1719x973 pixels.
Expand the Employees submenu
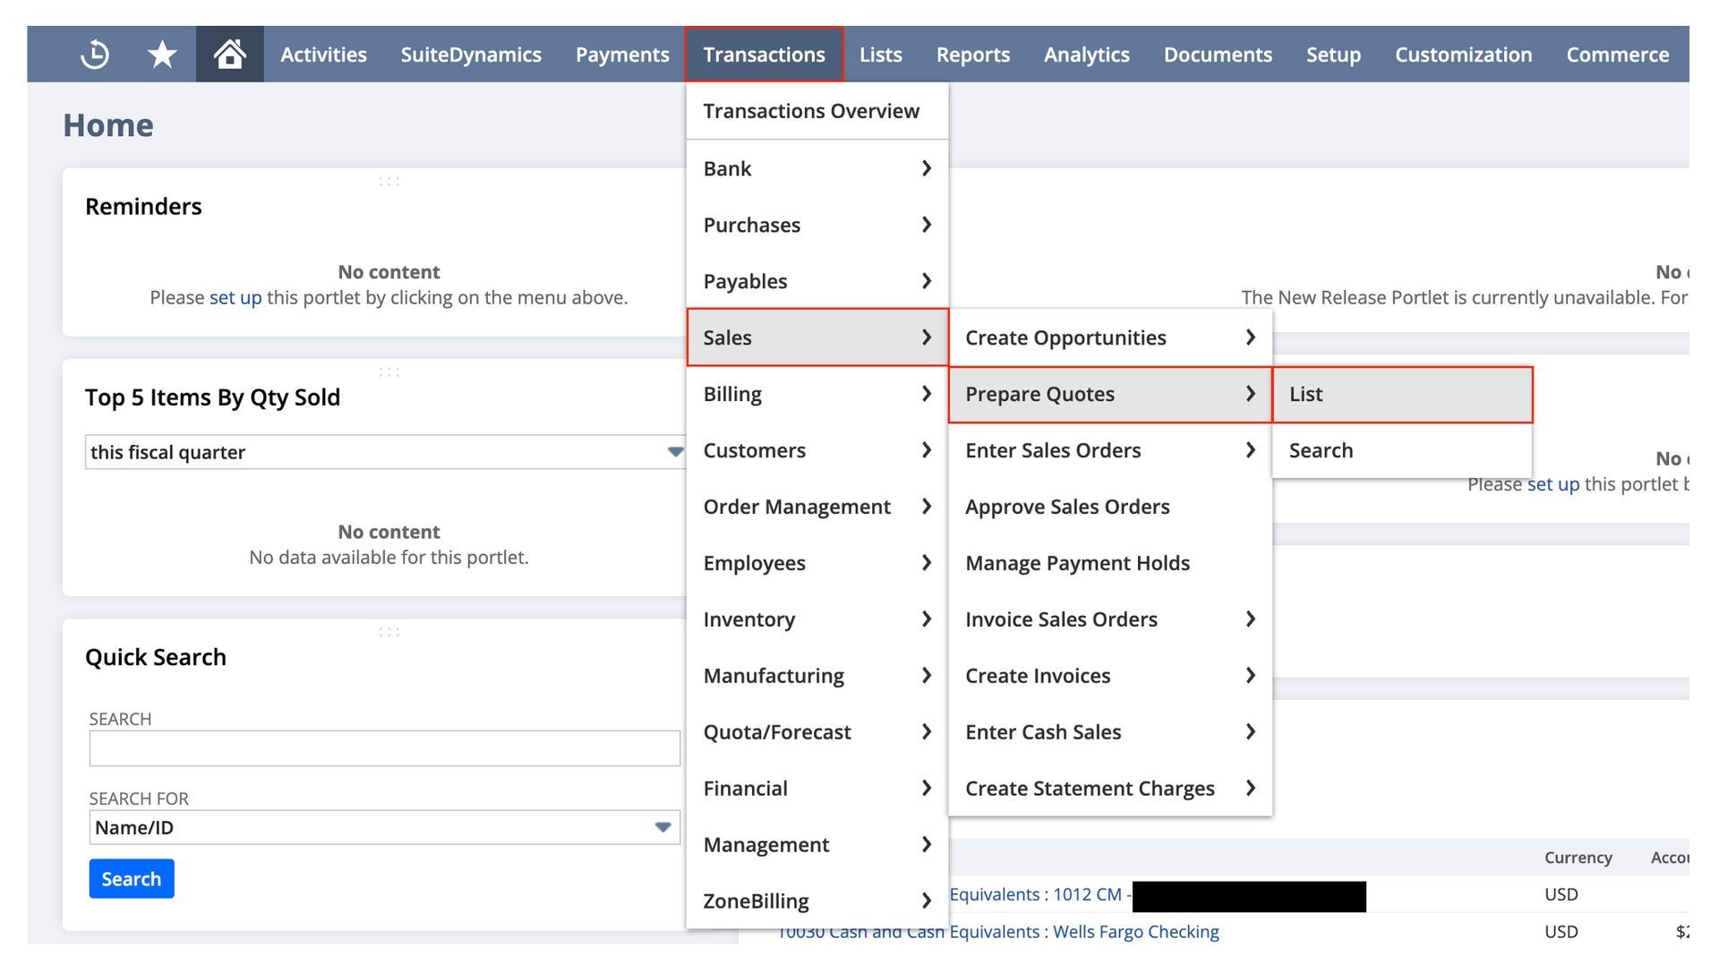[817, 563]
